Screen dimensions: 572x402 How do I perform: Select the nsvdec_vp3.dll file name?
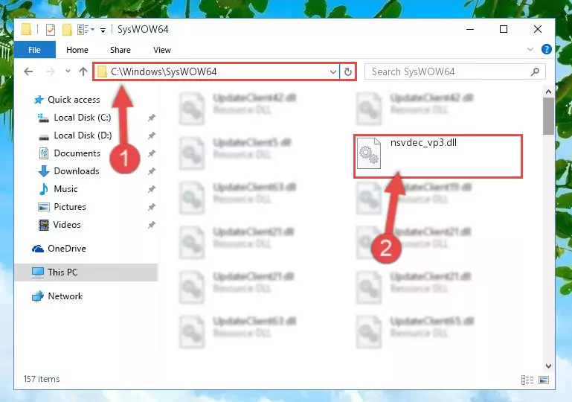point(423,143)
